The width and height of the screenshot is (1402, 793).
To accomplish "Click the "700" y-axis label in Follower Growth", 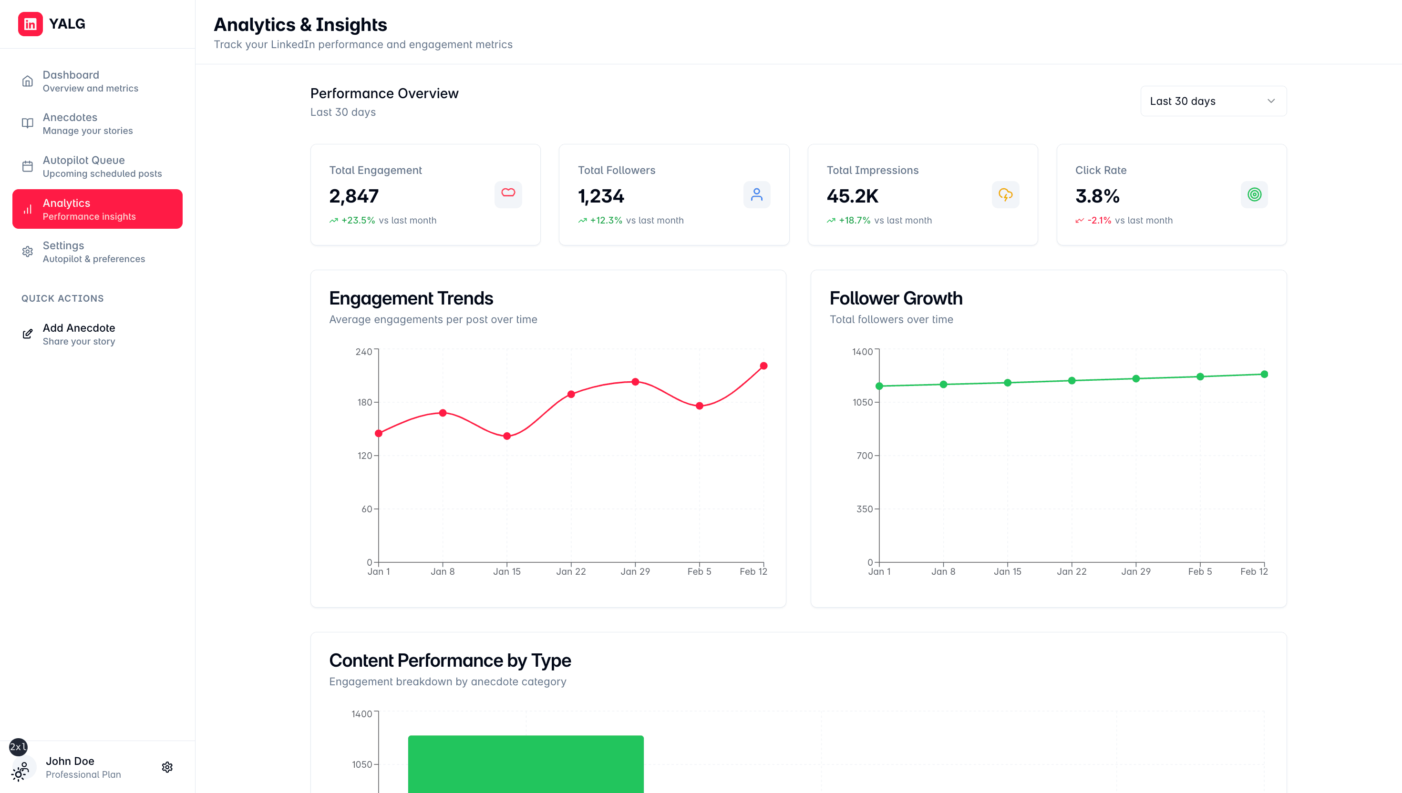I will point(865,456).
